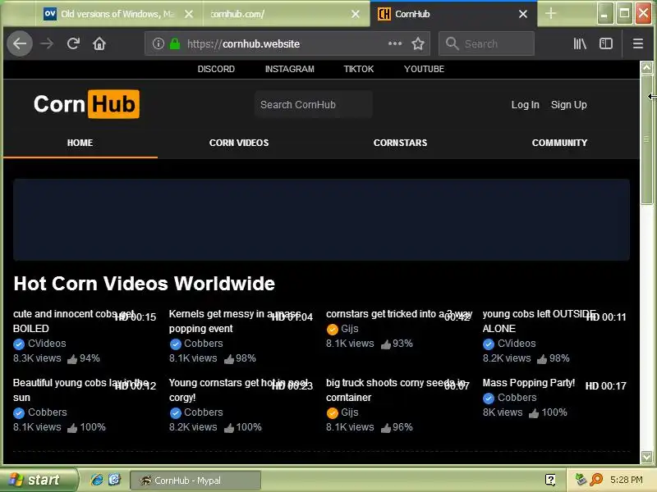Click the orange badge beside Gijs under corntainer video
Image resolution: width=657 pixels, height=492 pixels.
[332, 413]
